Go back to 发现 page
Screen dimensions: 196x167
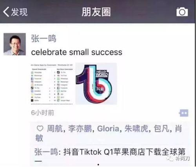pos(15,12)
